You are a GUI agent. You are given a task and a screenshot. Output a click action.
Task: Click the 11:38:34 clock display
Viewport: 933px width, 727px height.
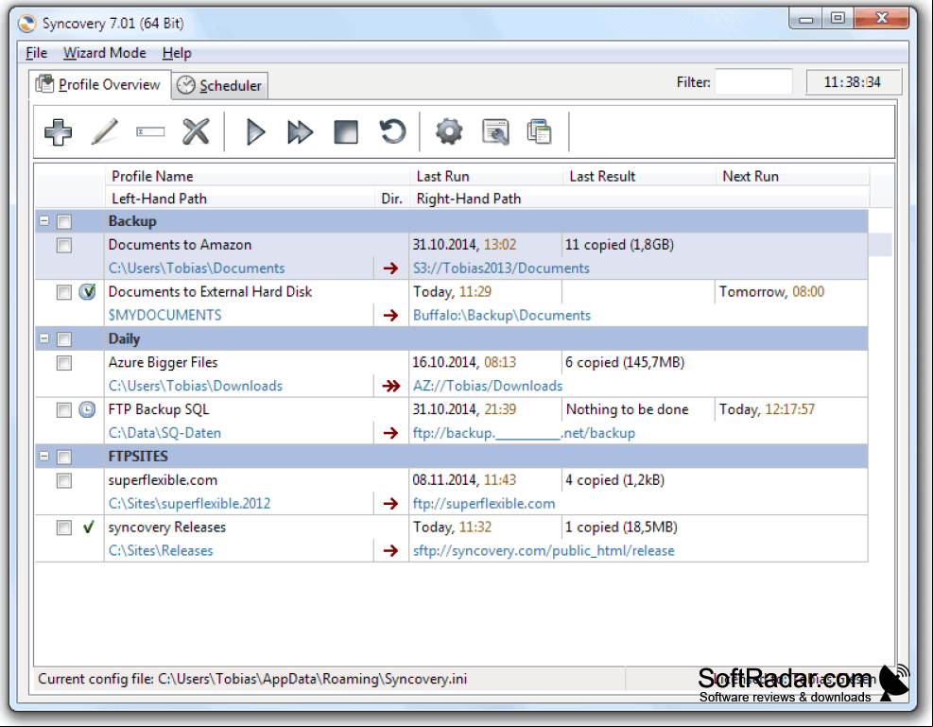(854, 82)
